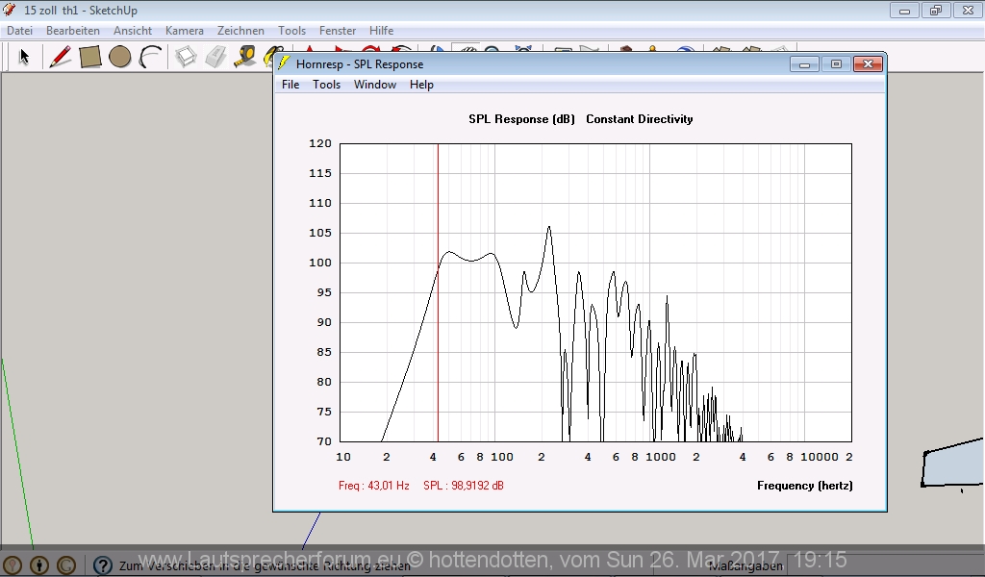The width and height of the screenshot is (985, 577).
Task: Click the geo-location status bar icon
Action: [13, 565]
